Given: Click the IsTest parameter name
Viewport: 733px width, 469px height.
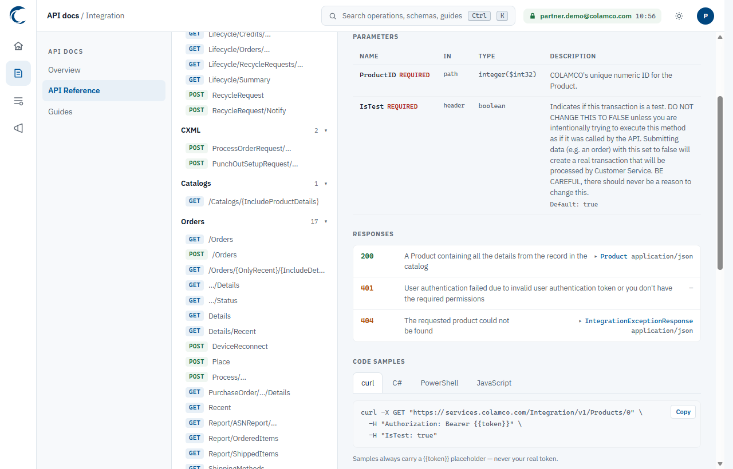Looking at the screenshot, I should (372, 106).
